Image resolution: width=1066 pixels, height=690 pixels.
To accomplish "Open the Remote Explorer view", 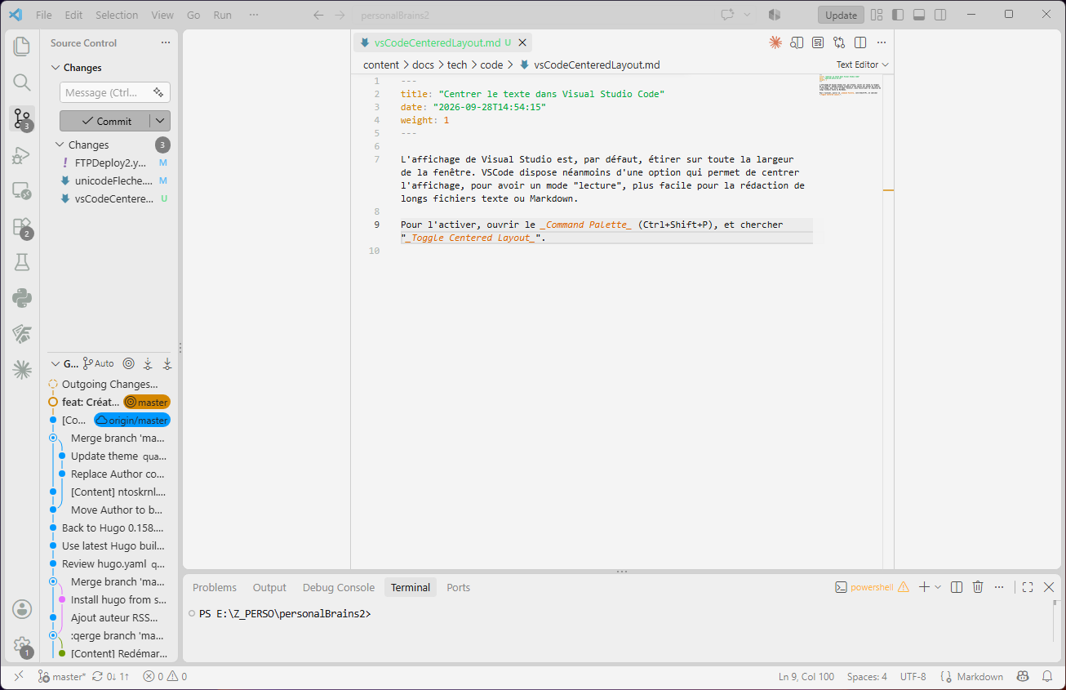I will click(22, 190).
